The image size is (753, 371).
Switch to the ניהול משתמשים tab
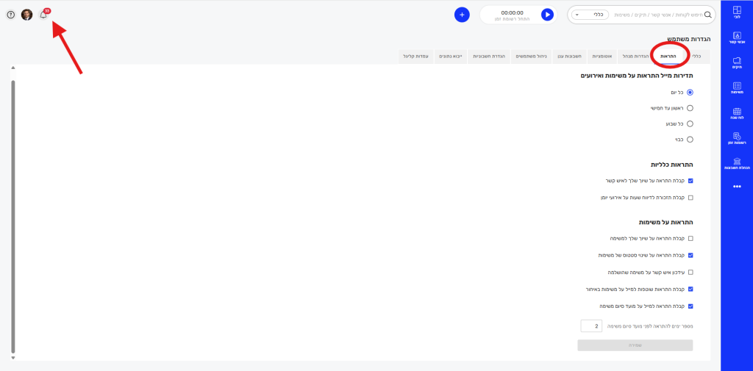click(530, 56)
